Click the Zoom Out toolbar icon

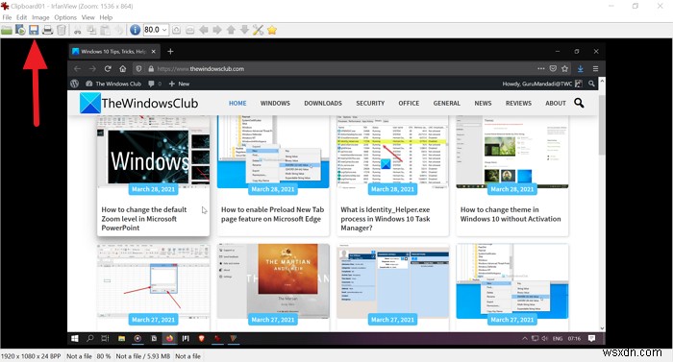[x=190, y=30]
